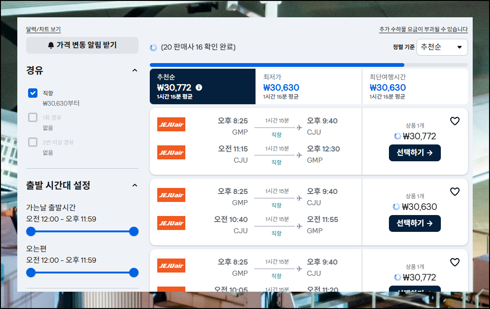The image size is (490, 309).
Task: Click the right handle of 오는편 time slider
Action: pos(134,273)
